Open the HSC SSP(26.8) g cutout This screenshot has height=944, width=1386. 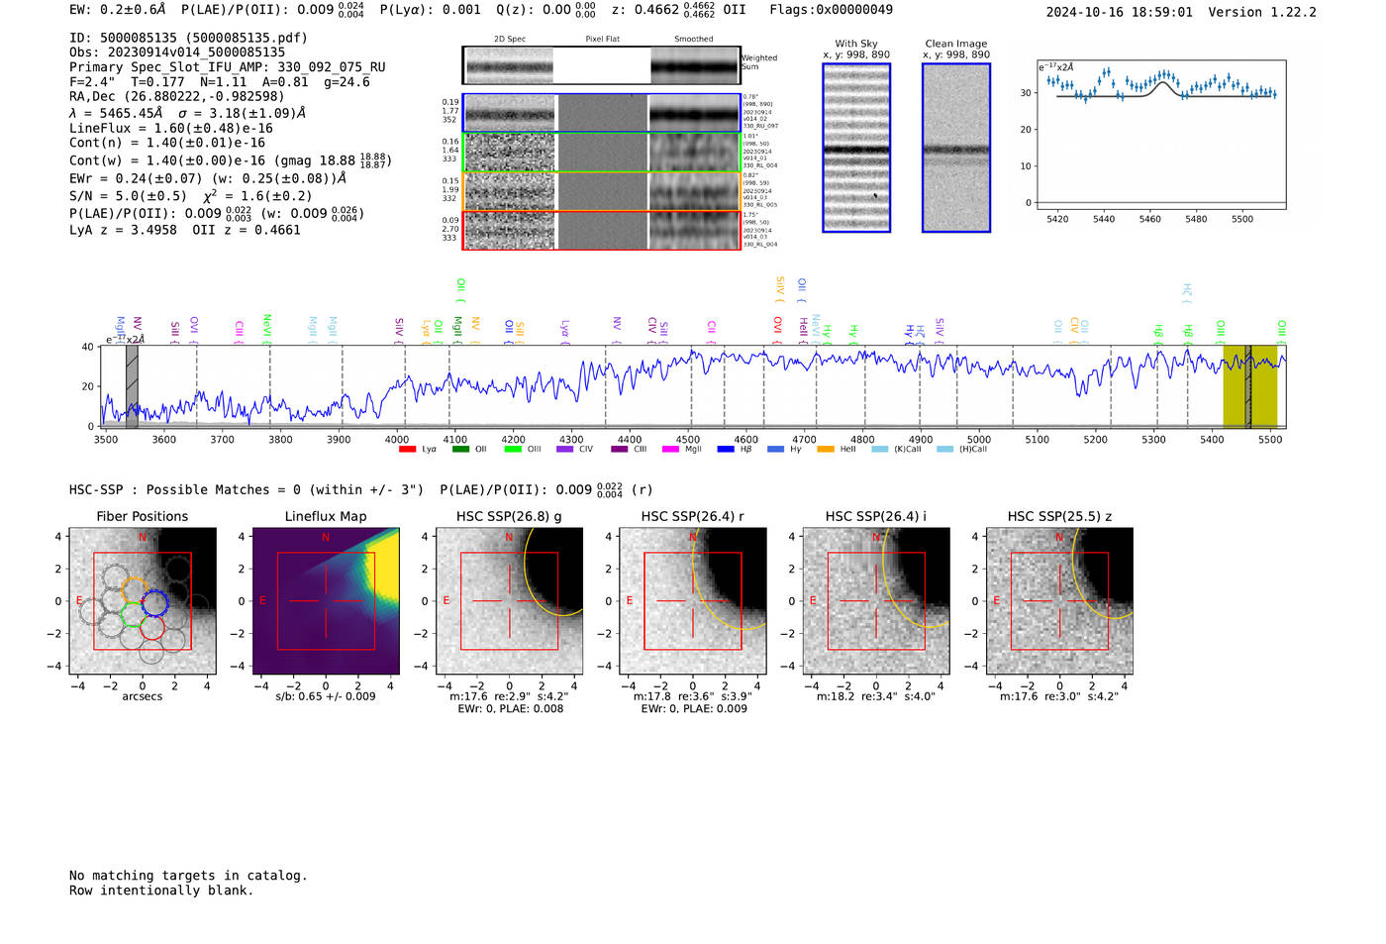point(509,601)
